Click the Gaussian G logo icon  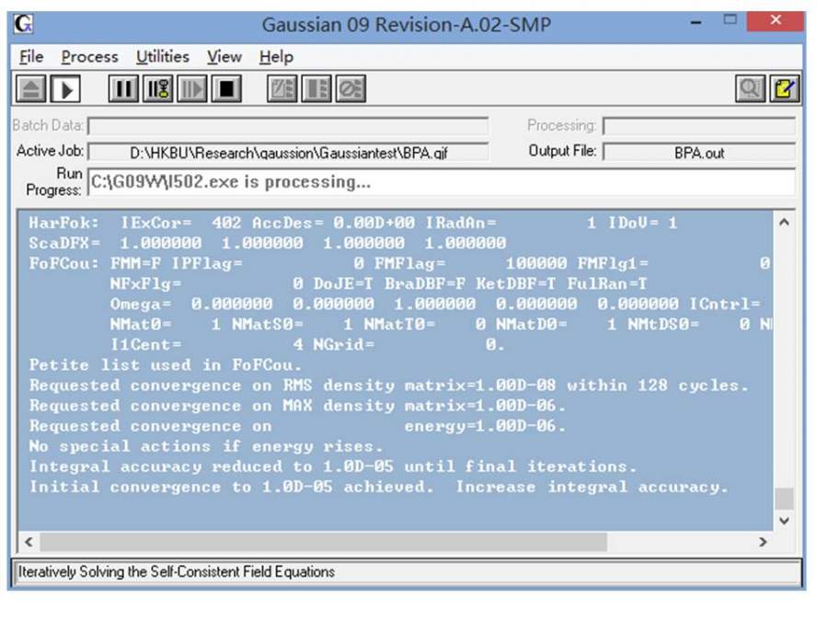tap(24, 24)
